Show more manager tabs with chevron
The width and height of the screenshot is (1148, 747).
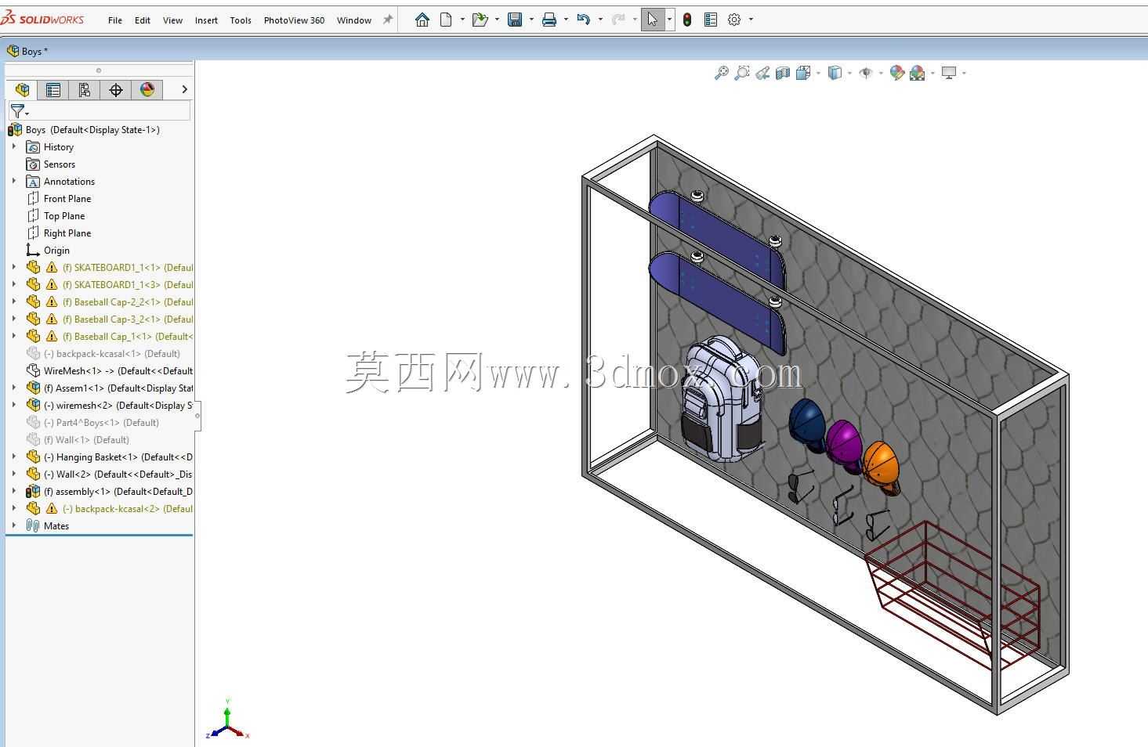[x=184, y=89]
